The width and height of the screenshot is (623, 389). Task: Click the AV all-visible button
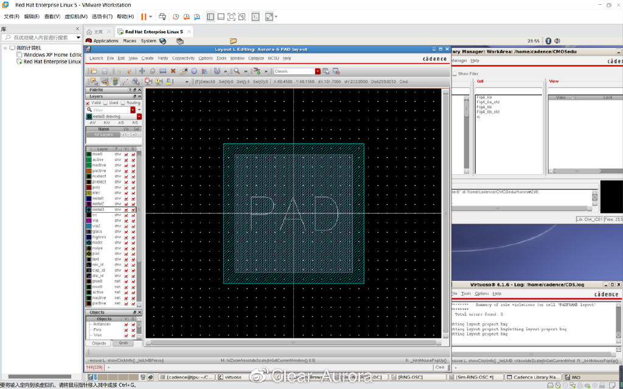click(92, 123)
